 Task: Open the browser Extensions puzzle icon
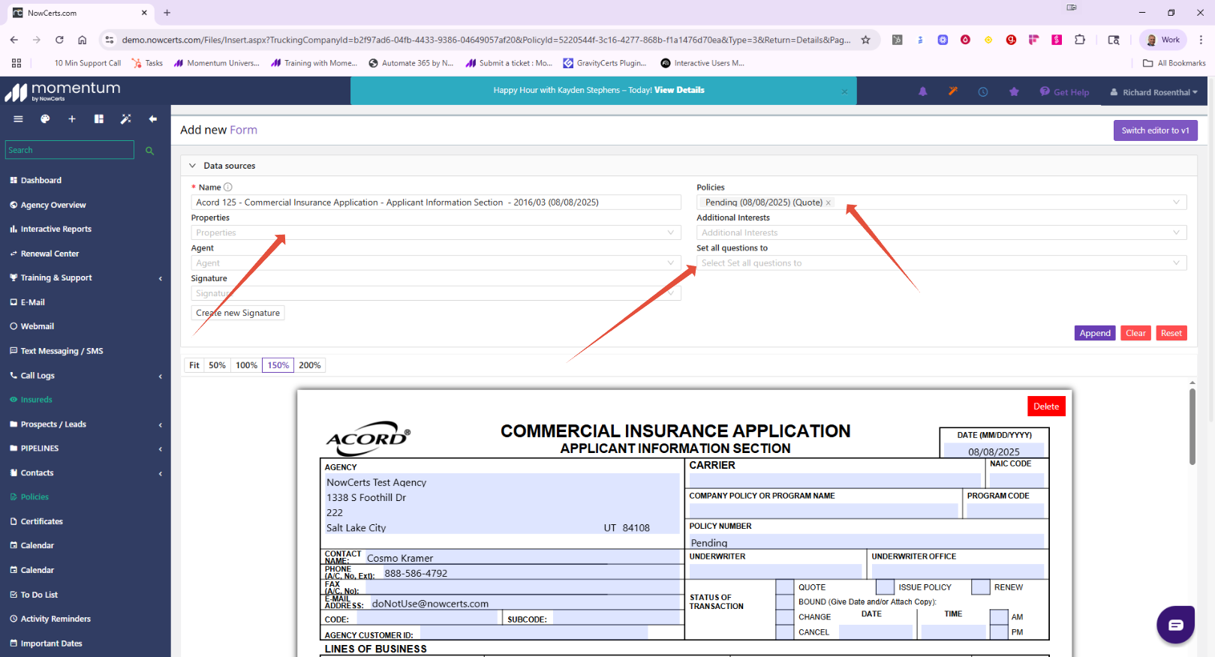click(x=1080, y=40)
